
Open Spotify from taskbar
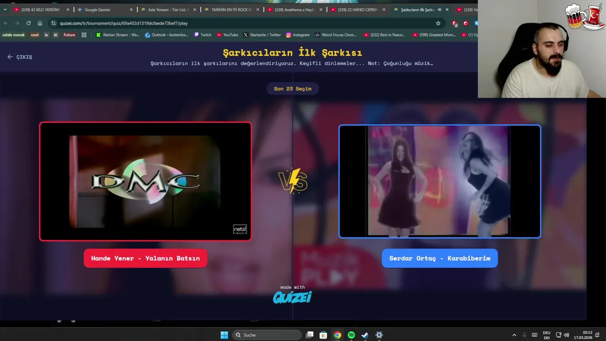351,335
